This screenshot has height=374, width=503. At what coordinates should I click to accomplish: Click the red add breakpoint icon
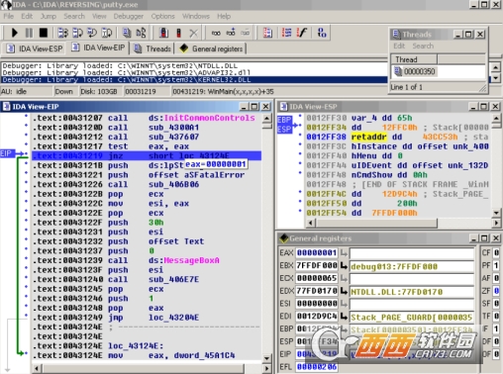click(x=178, y=33)
